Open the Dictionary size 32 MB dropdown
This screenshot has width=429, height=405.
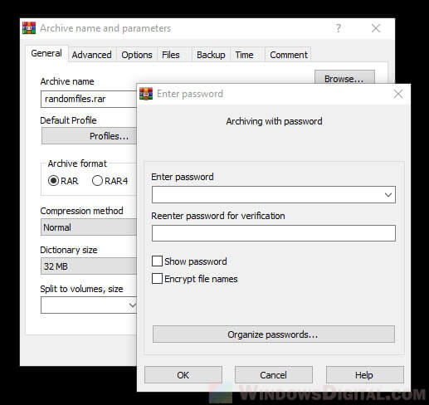89,266
